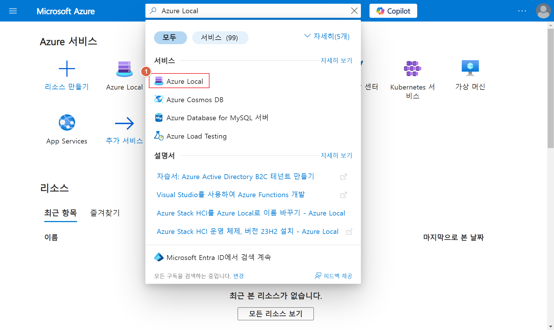Viewport: 554px width, 330px height.
Task: Open the Kubernetes services icon
Action: 412,69
